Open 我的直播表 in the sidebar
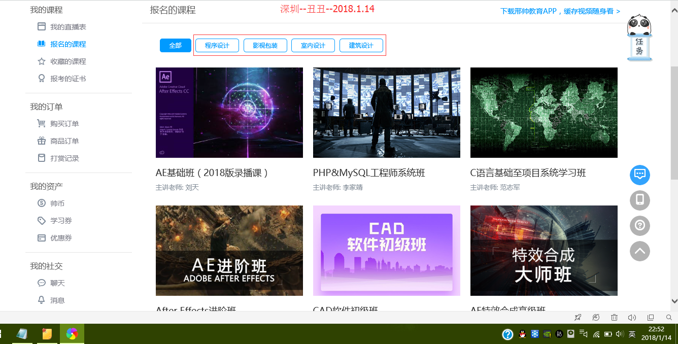678x344 pixels. tap(67, 27)
